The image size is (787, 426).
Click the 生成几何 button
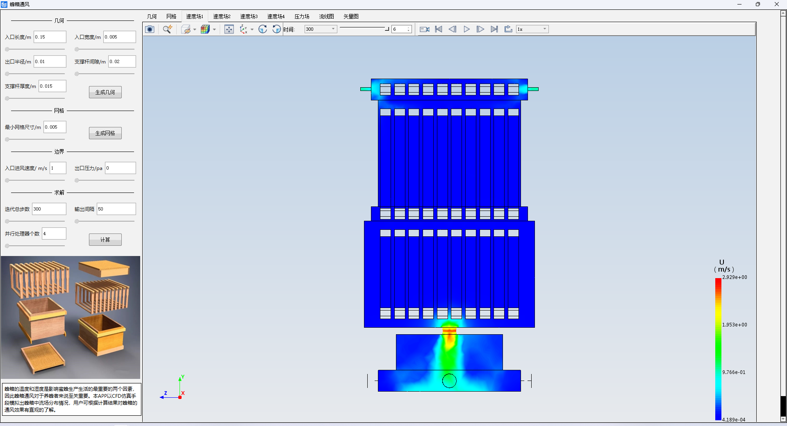pyautogui.click(x=105, y=92)
